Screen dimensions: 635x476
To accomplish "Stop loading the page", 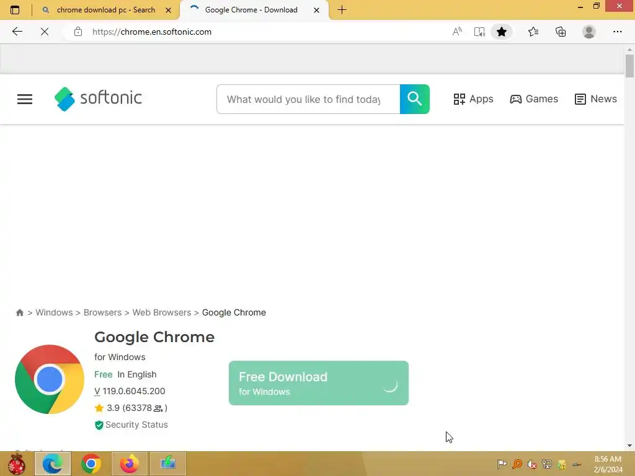I will (45, 32).
